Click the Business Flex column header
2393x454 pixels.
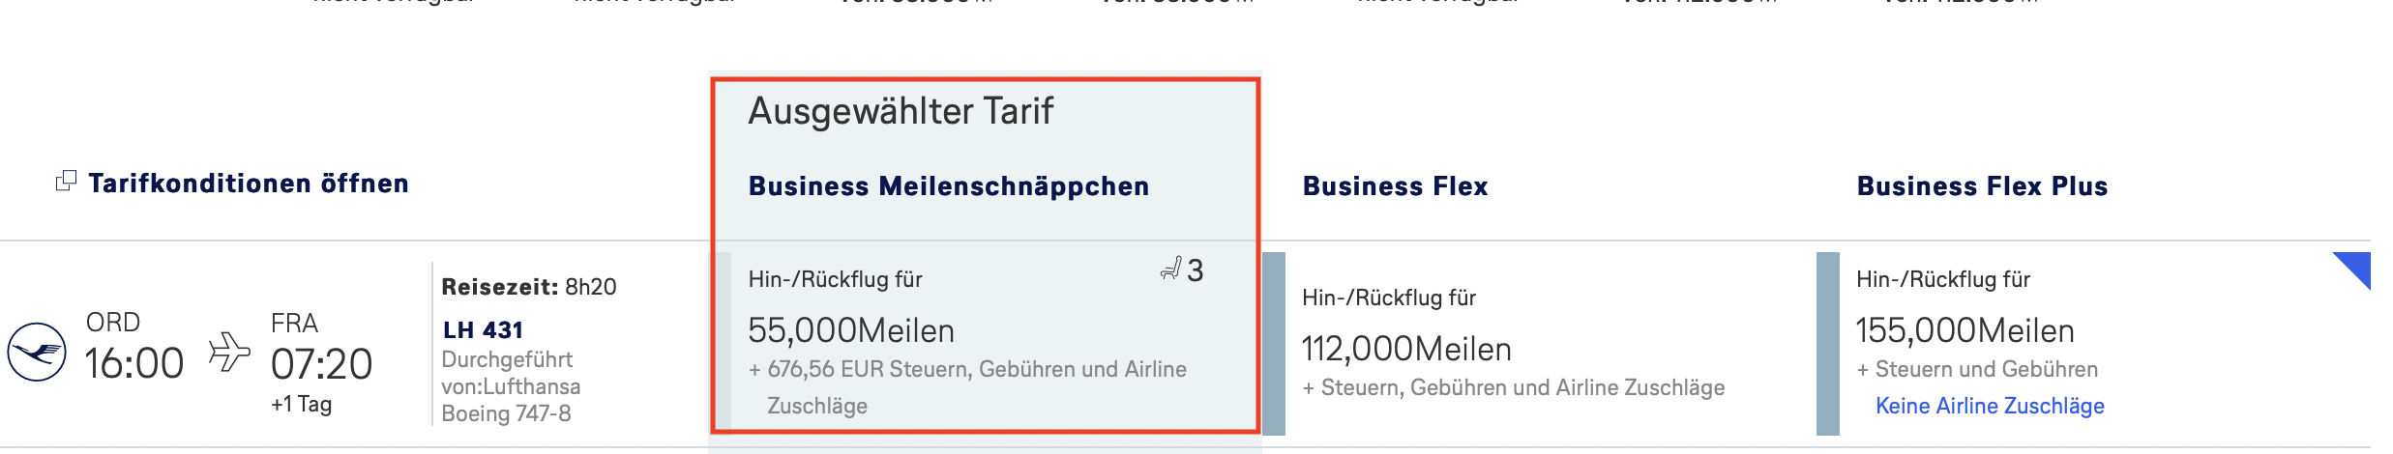pos(1395,186)
